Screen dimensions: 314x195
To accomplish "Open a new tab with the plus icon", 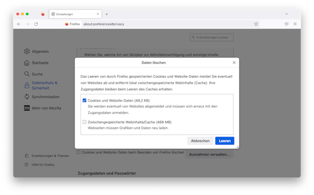I will coord(106,14).
